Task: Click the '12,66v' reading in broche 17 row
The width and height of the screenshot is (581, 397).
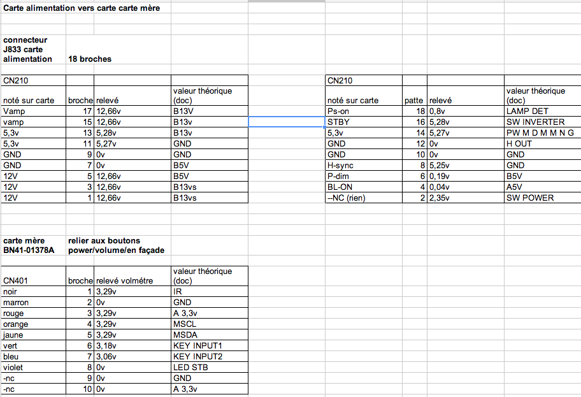Action: tap(133, 112)
